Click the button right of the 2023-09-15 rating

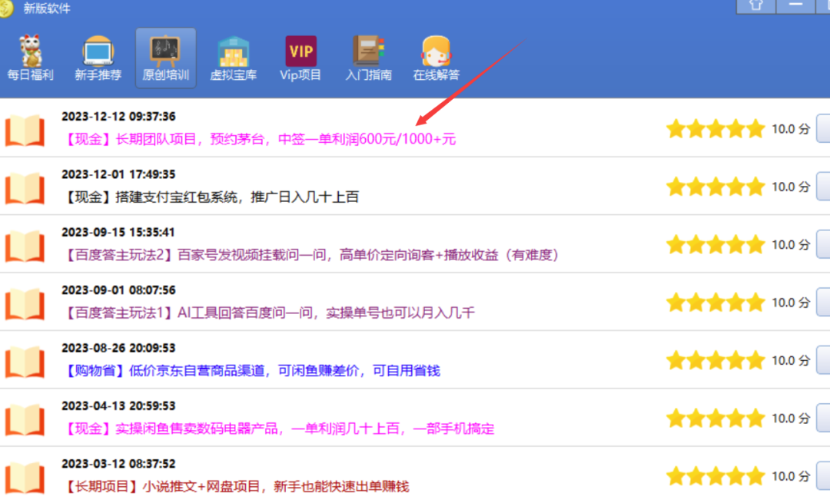tap(822, 244)
